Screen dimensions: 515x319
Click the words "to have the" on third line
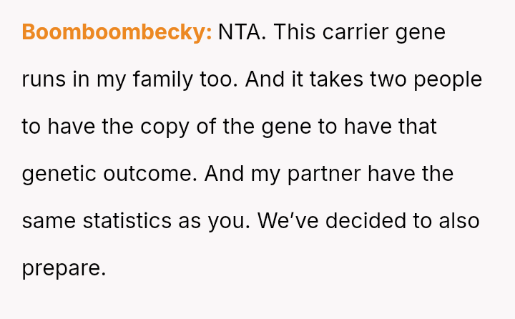(77, 127)
